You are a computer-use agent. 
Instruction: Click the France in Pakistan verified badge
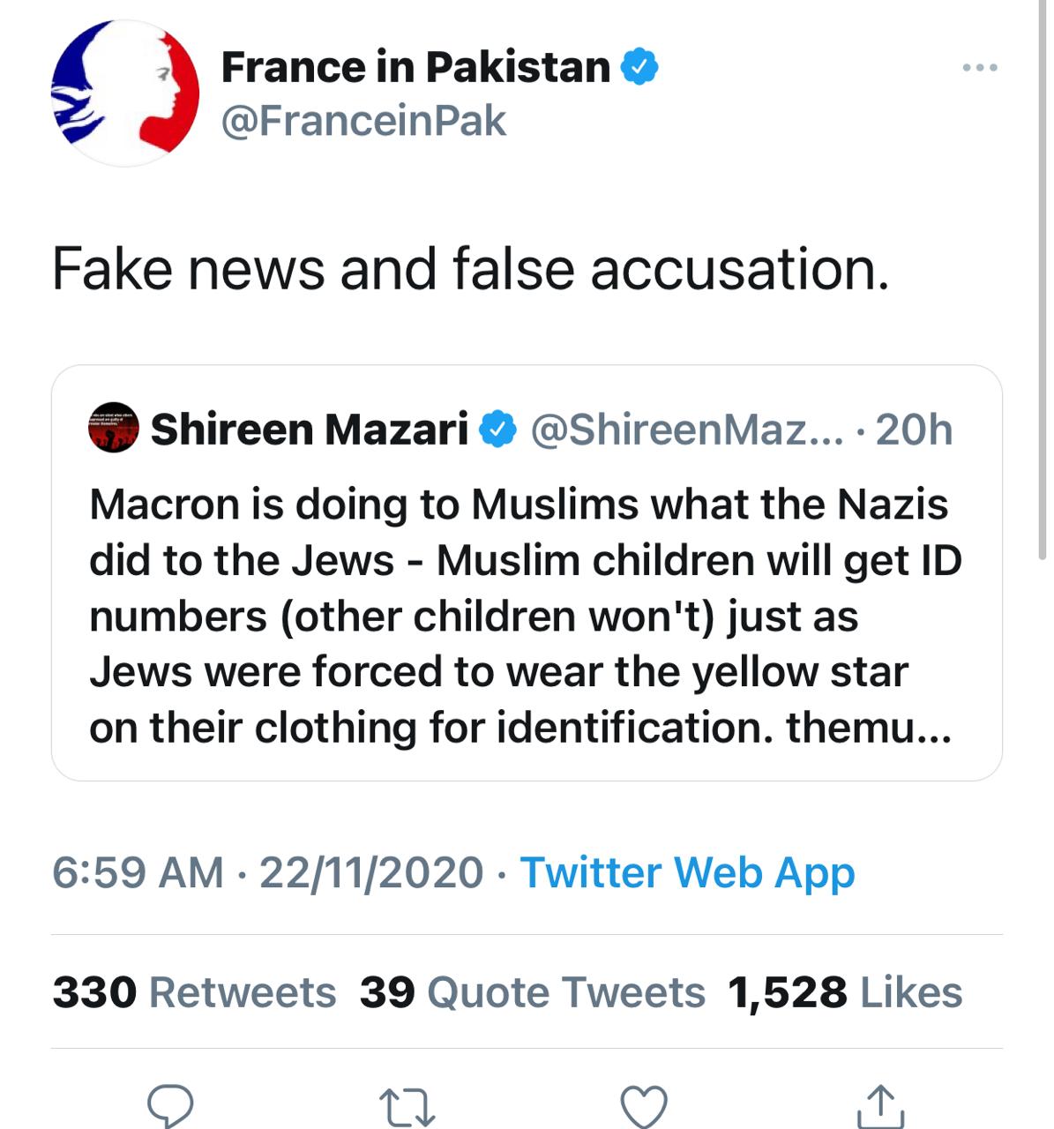639,67
